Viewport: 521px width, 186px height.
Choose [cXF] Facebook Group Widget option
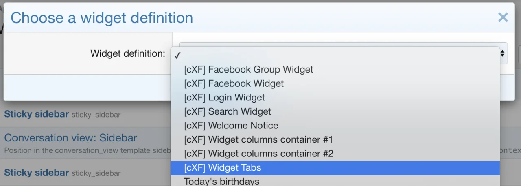[x=248, y=70]
